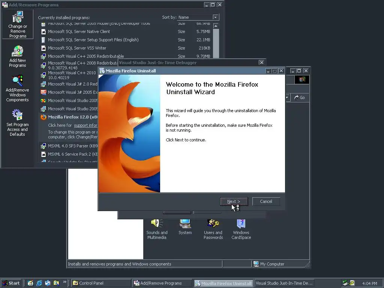Expand the quick launch overflow chevron

[x=64, y=282]
